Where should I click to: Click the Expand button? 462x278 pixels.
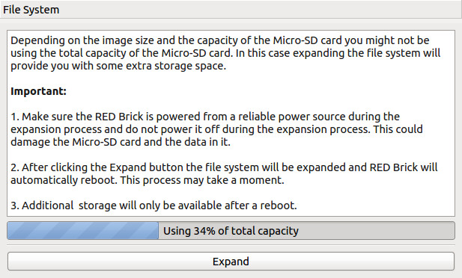pos(231,262)
